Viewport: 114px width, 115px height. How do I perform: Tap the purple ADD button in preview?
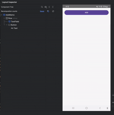(86, 13)
